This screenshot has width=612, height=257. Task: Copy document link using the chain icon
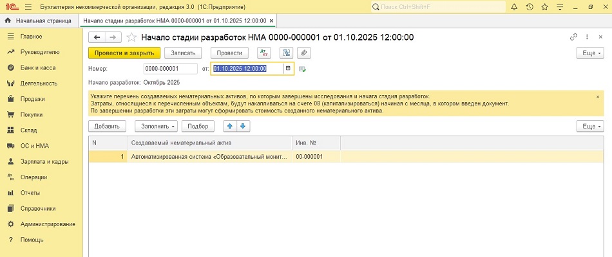pyautogui.click(x=573, y=37)
